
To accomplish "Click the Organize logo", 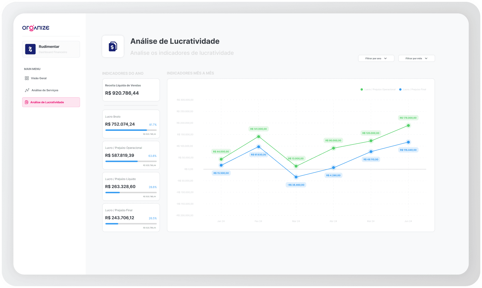I will click(x=36, y=28).
